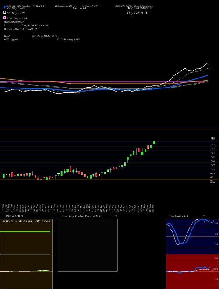
Task: Click the blue 20 Day legend swatch
Action: (x=4, y=7)
